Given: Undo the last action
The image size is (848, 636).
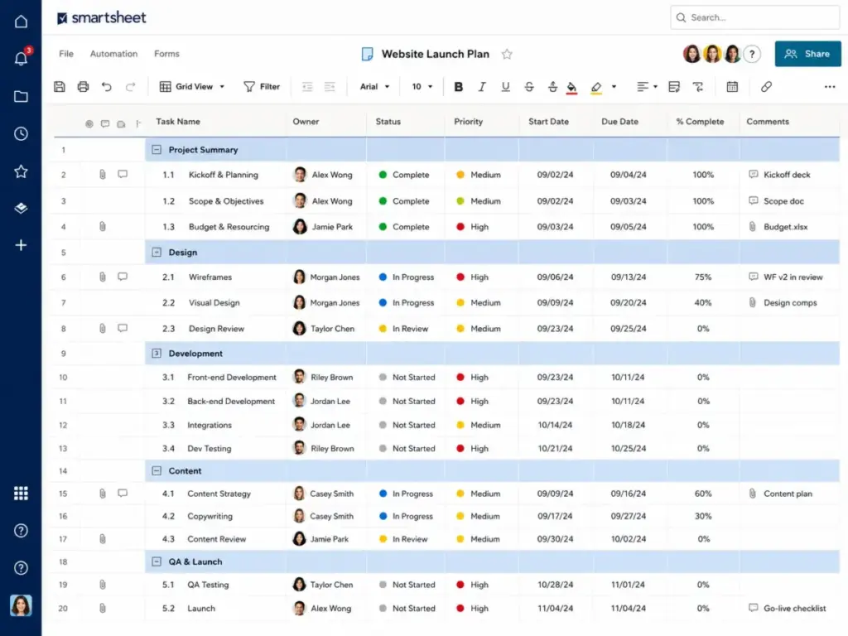Looking at the screenshot, I should pyautogui.click(x=107, y=86).
